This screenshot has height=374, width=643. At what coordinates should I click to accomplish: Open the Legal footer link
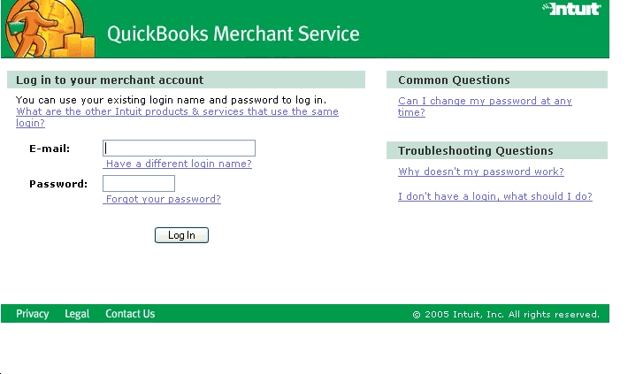pyautogui.click(x=77, y=314)
